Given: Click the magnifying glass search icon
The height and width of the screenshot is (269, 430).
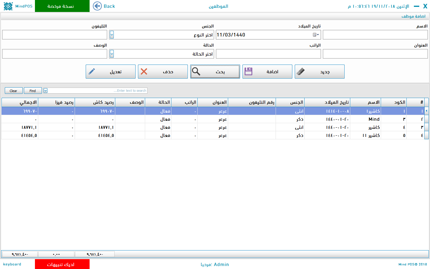Looking at the screenshot, I should pos(196,71).
